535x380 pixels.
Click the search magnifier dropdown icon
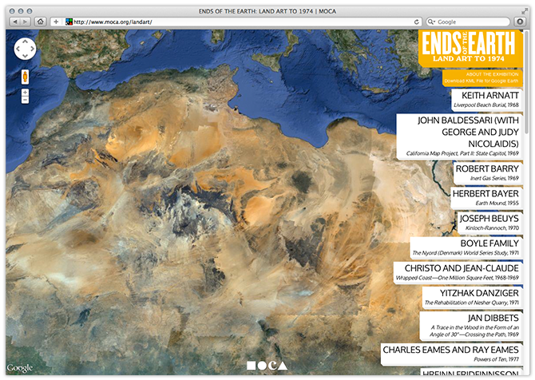tap(431, 22)
